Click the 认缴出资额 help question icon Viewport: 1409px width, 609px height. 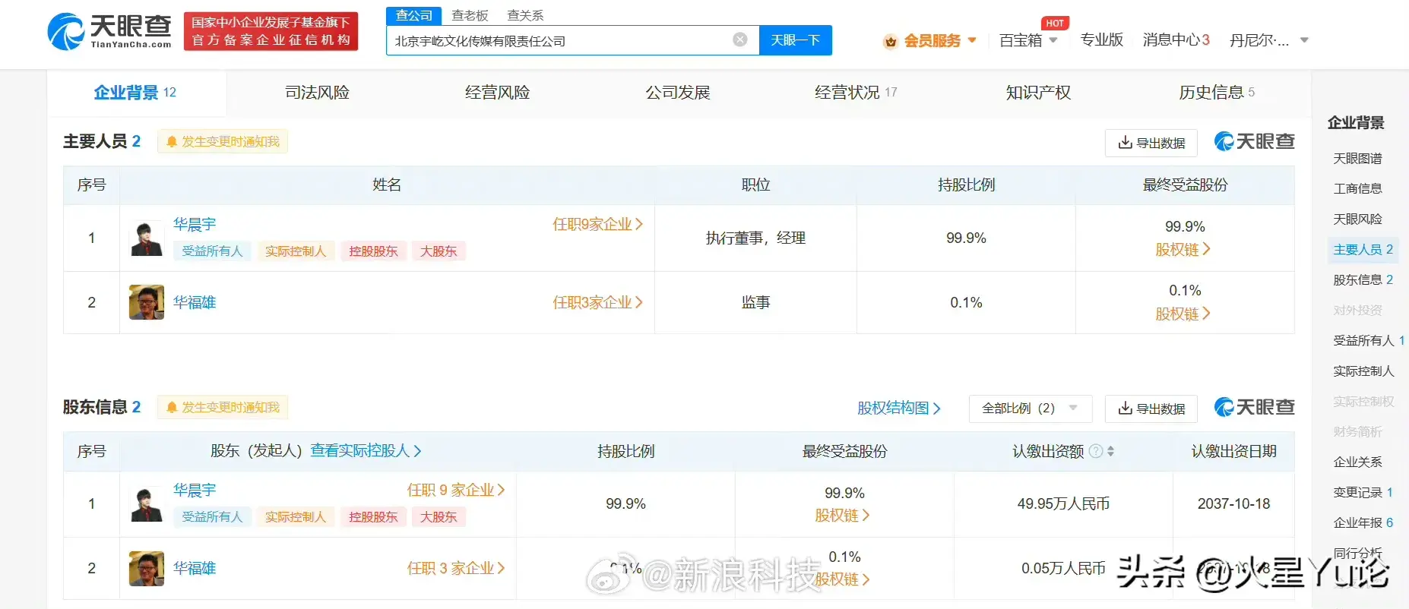click(x=1096, y=451)
